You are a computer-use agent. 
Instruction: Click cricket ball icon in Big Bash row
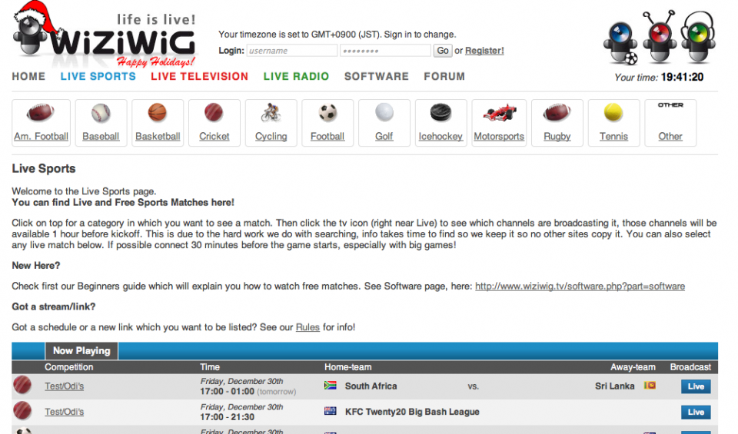[x=22, y=410]
